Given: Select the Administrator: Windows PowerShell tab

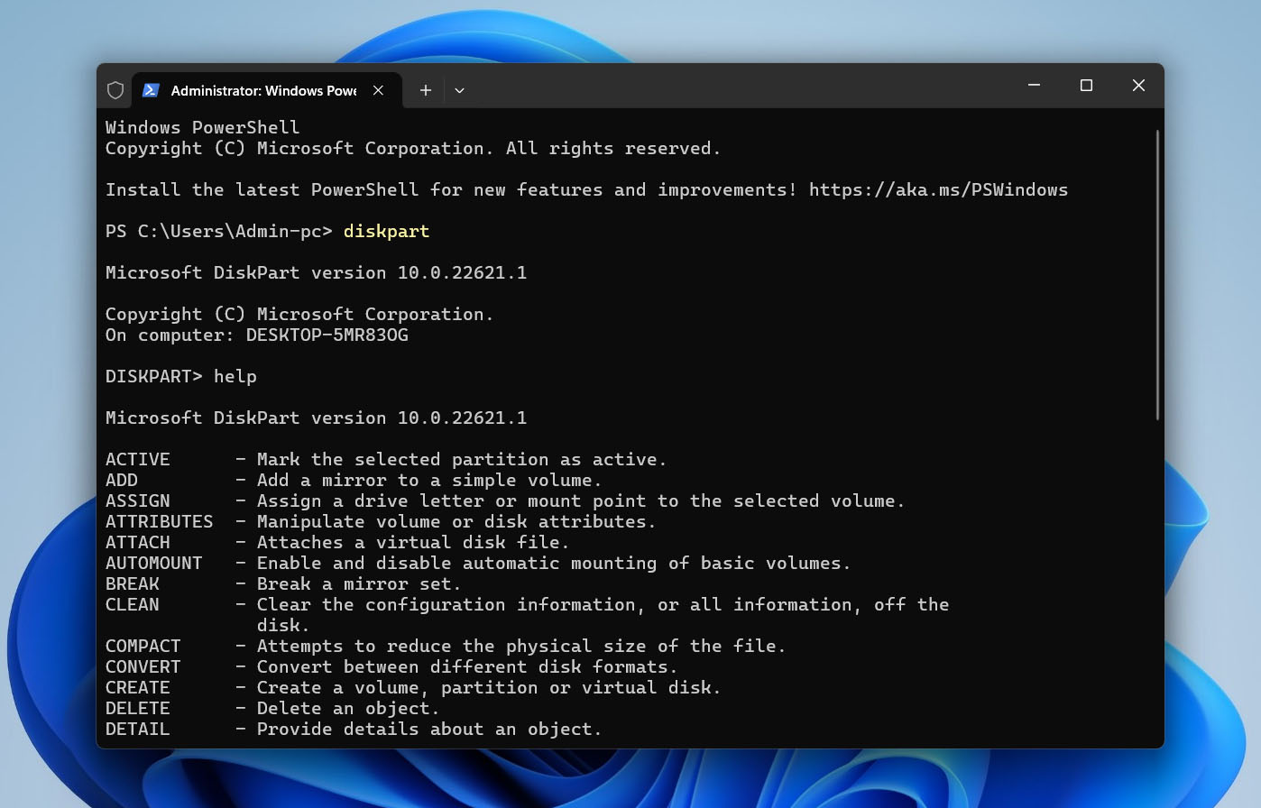Looking at the screenshot, I should pos(266,90).
